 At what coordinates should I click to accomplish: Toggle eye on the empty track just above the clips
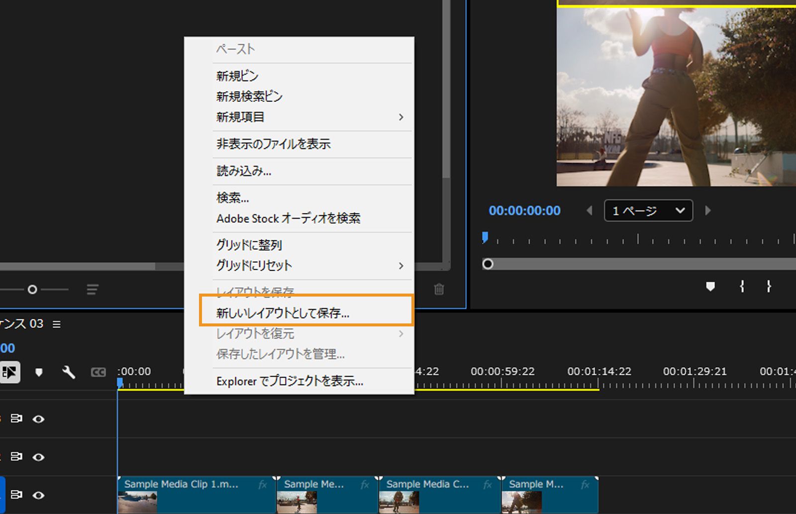pos(38,457)
